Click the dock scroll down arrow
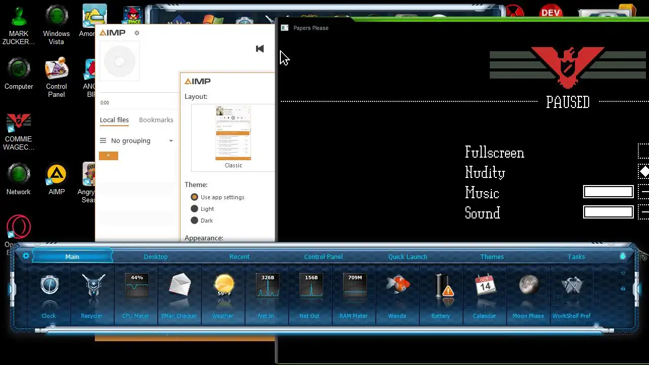 [623, 289]
